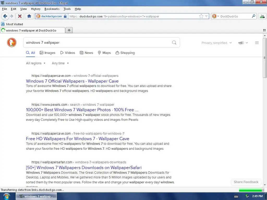
Task: Select the DuckDuckGo results tab
Action: [x=33, y=30]
